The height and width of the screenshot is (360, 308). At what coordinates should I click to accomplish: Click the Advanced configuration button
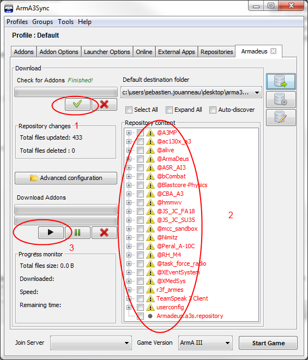click(x=66, y=178)
